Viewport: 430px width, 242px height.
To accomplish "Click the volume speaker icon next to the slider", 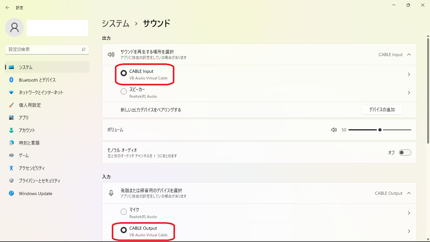I will tap(334, 130).
